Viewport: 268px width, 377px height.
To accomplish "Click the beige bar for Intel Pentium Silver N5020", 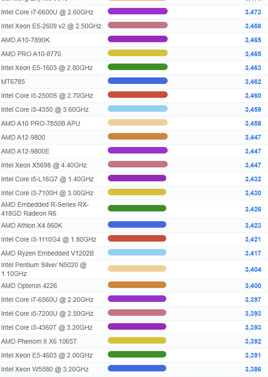I will (x=137, y=268).
